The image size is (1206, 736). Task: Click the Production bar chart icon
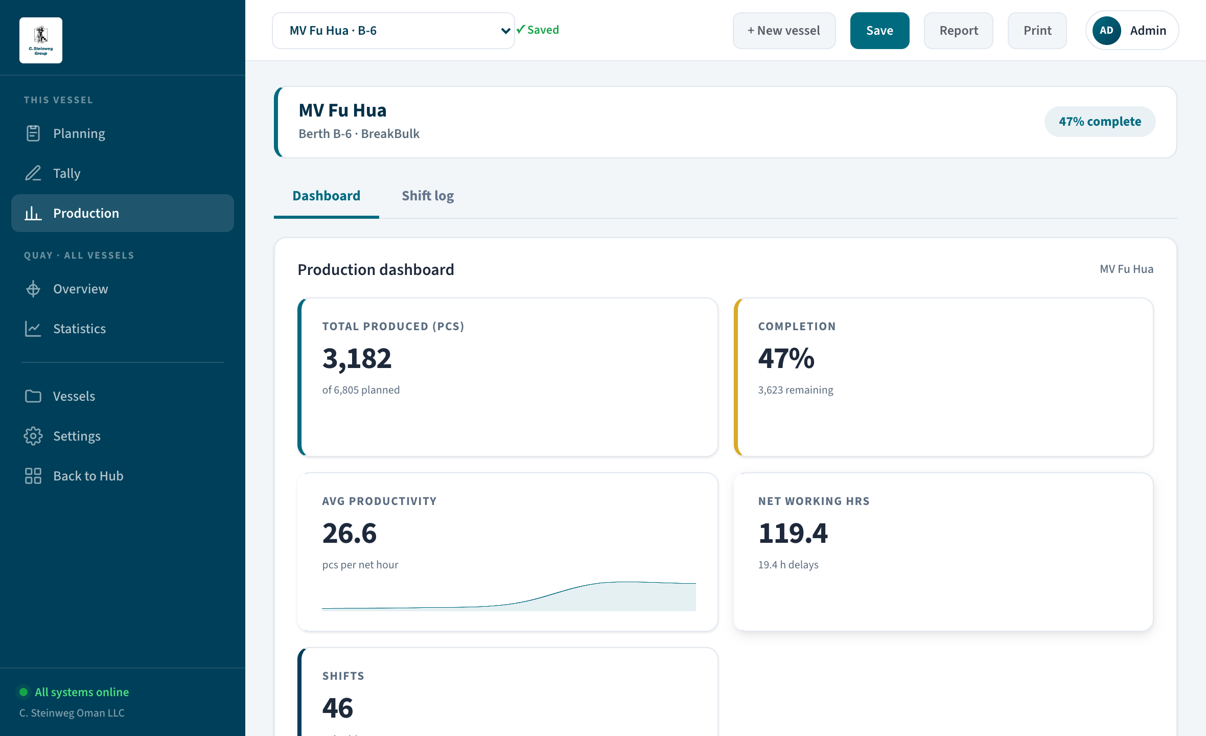[33, 213]
